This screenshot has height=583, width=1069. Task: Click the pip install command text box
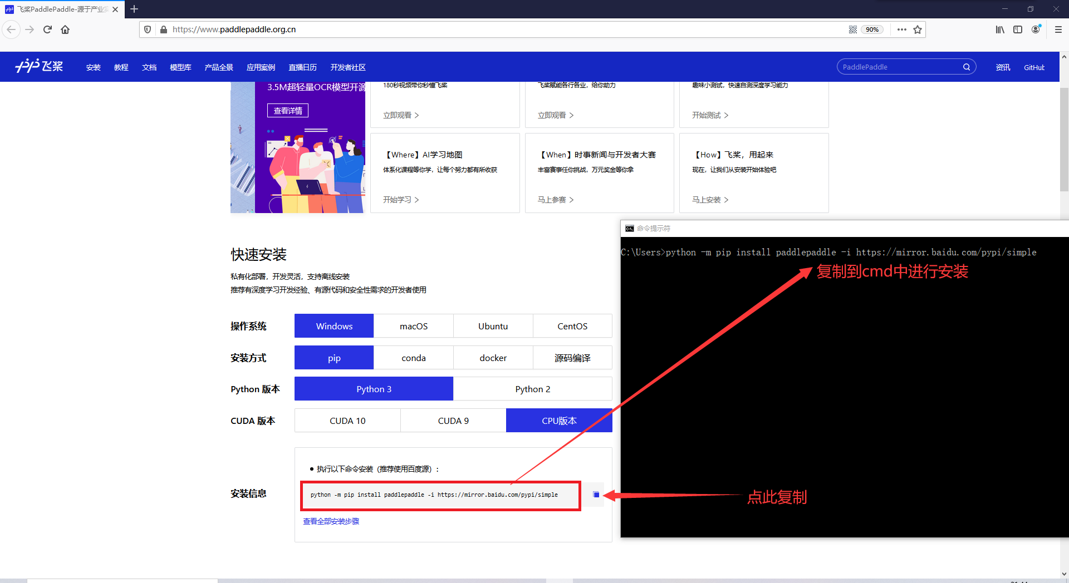coord(441,495)
